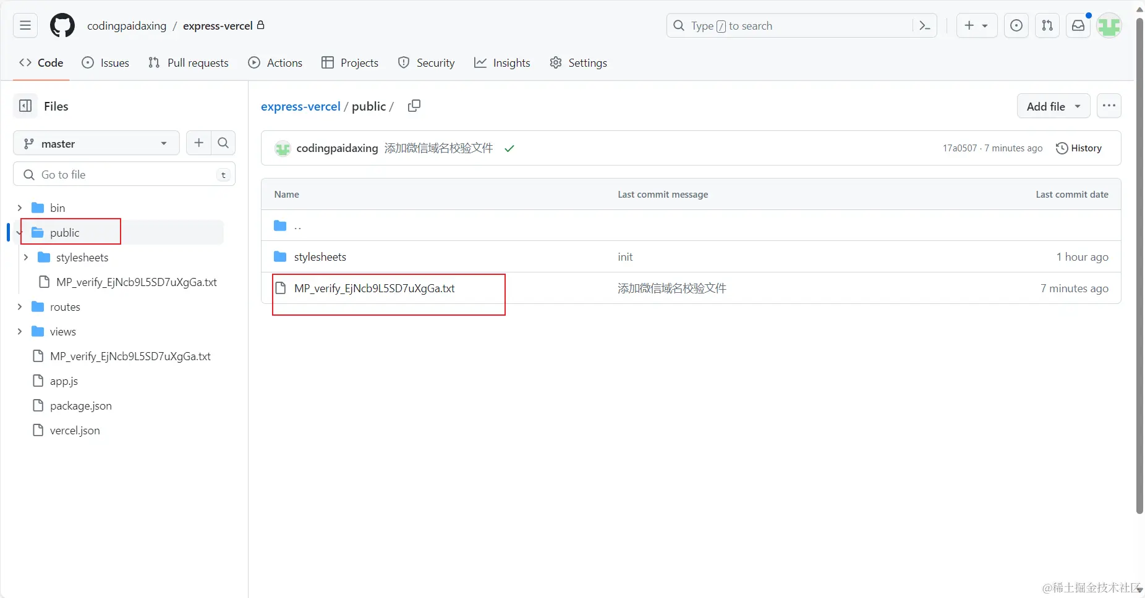Open the parent directory folder row

point(691,225)
